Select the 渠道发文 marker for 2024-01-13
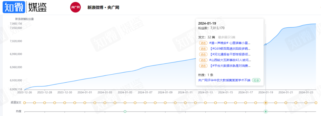Screen dimensions: 321x116 tap(205, 103)
